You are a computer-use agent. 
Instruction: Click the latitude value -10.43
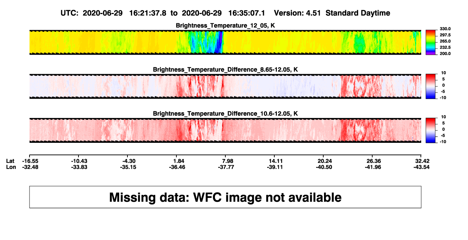80,161
